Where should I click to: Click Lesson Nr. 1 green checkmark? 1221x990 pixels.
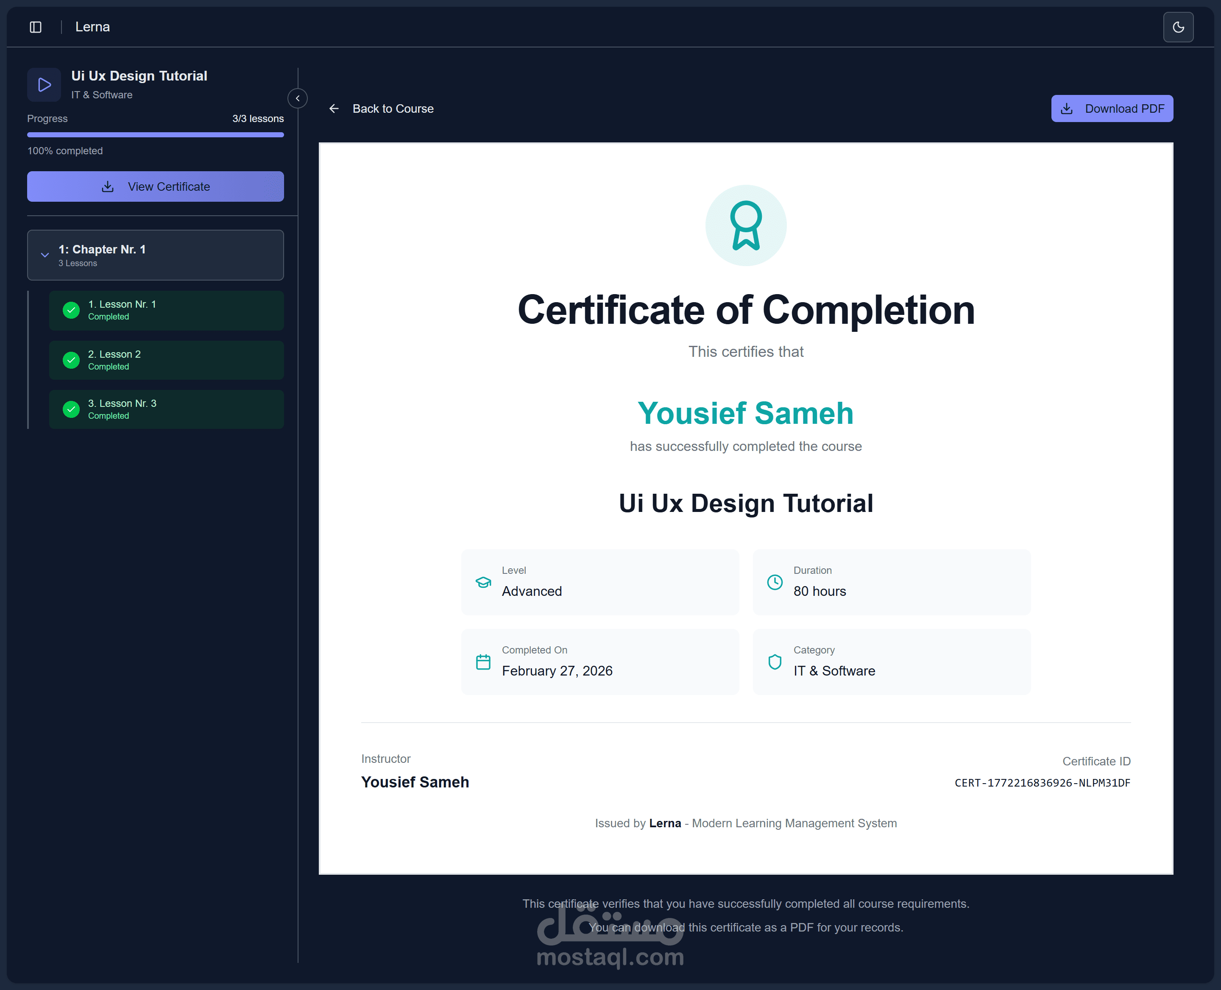tap(71, 310)
